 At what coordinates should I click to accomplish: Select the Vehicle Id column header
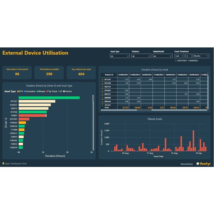109,74
